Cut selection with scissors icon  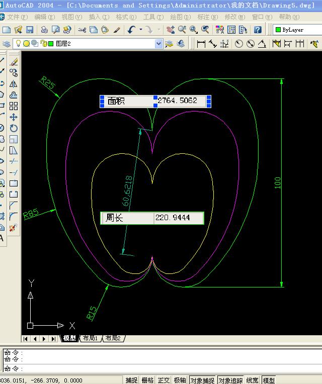(x=82, y=30)
